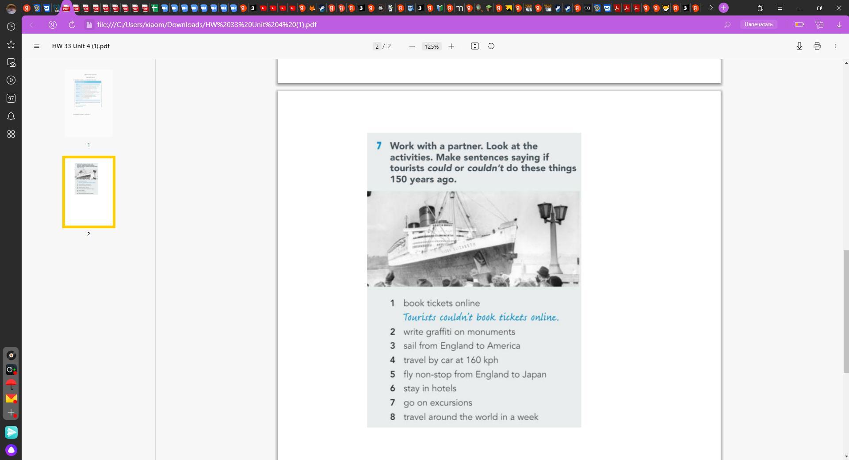849x460 pixels.
Task: Rotate the PDF counterclockwise
Action: (491, 46)
